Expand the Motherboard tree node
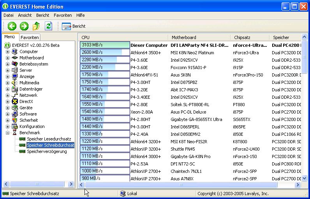This screenshot has width=310, height=199. tap(7, 58)
